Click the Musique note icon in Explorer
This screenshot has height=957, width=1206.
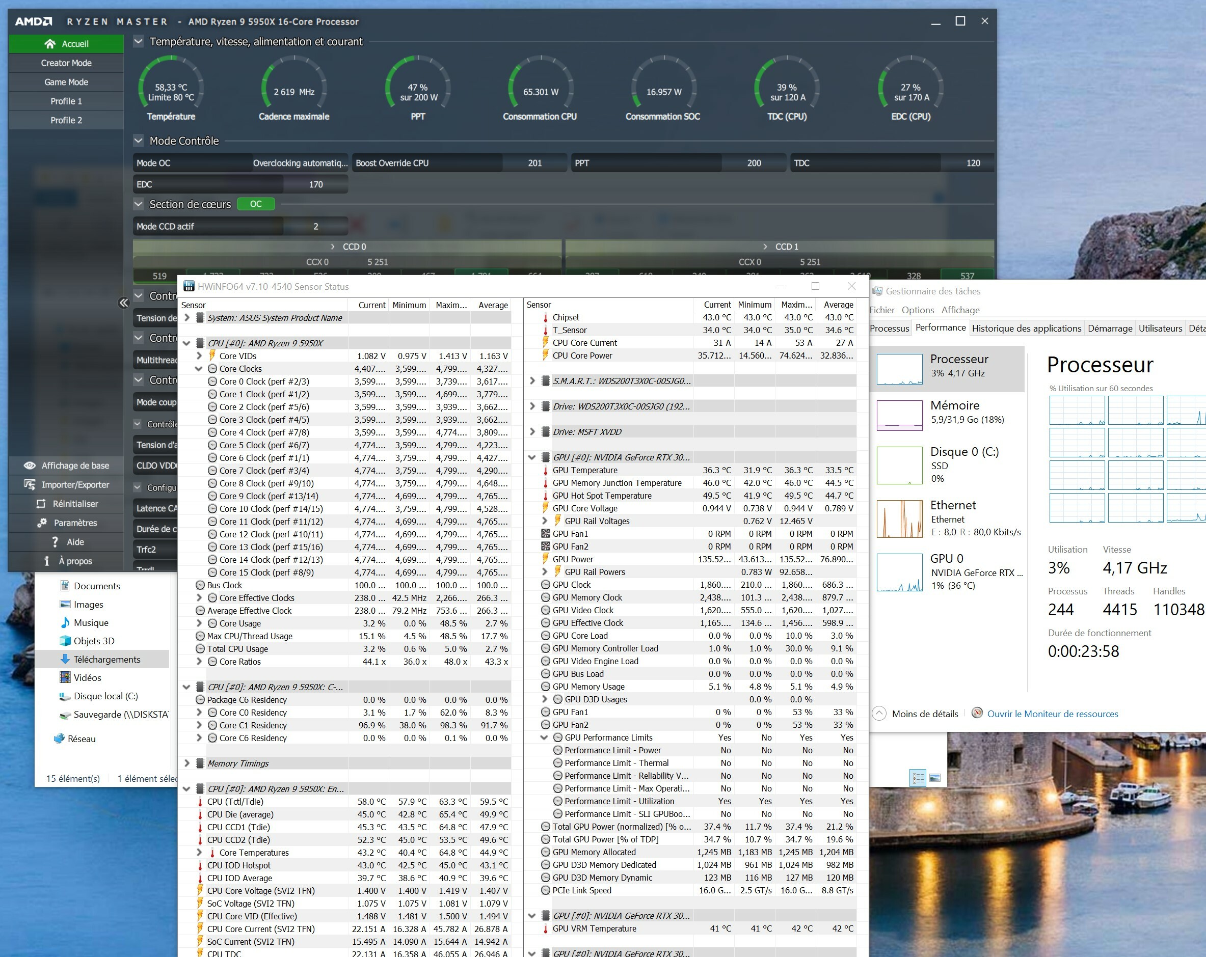pyautogui.click(x=65, y=623)
